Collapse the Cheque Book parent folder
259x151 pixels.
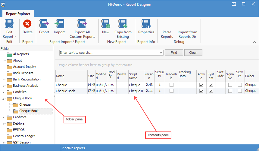click(x=3, y=99)
